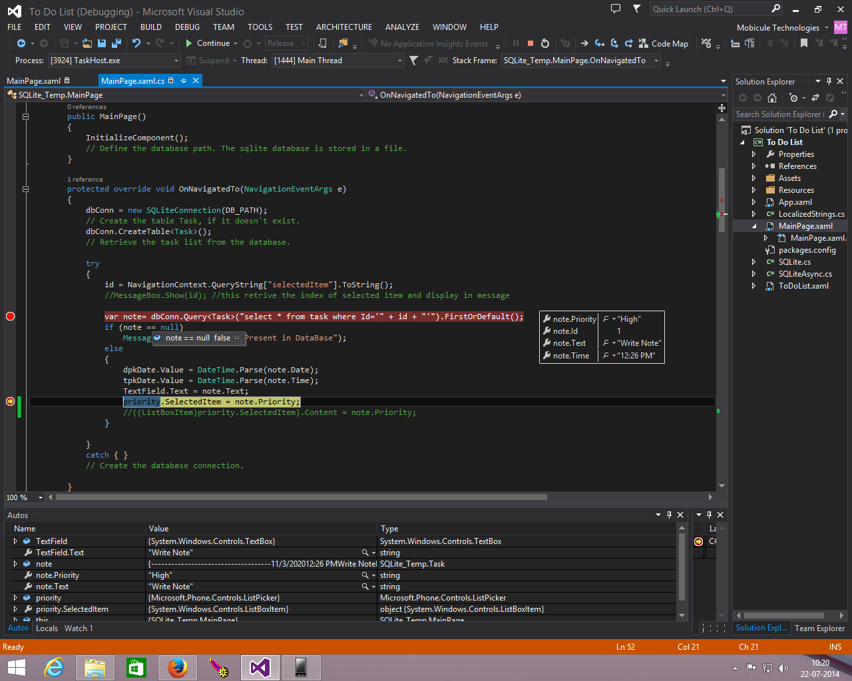Click the magnifier icon for TextField.Text value

tap(365, 553)
